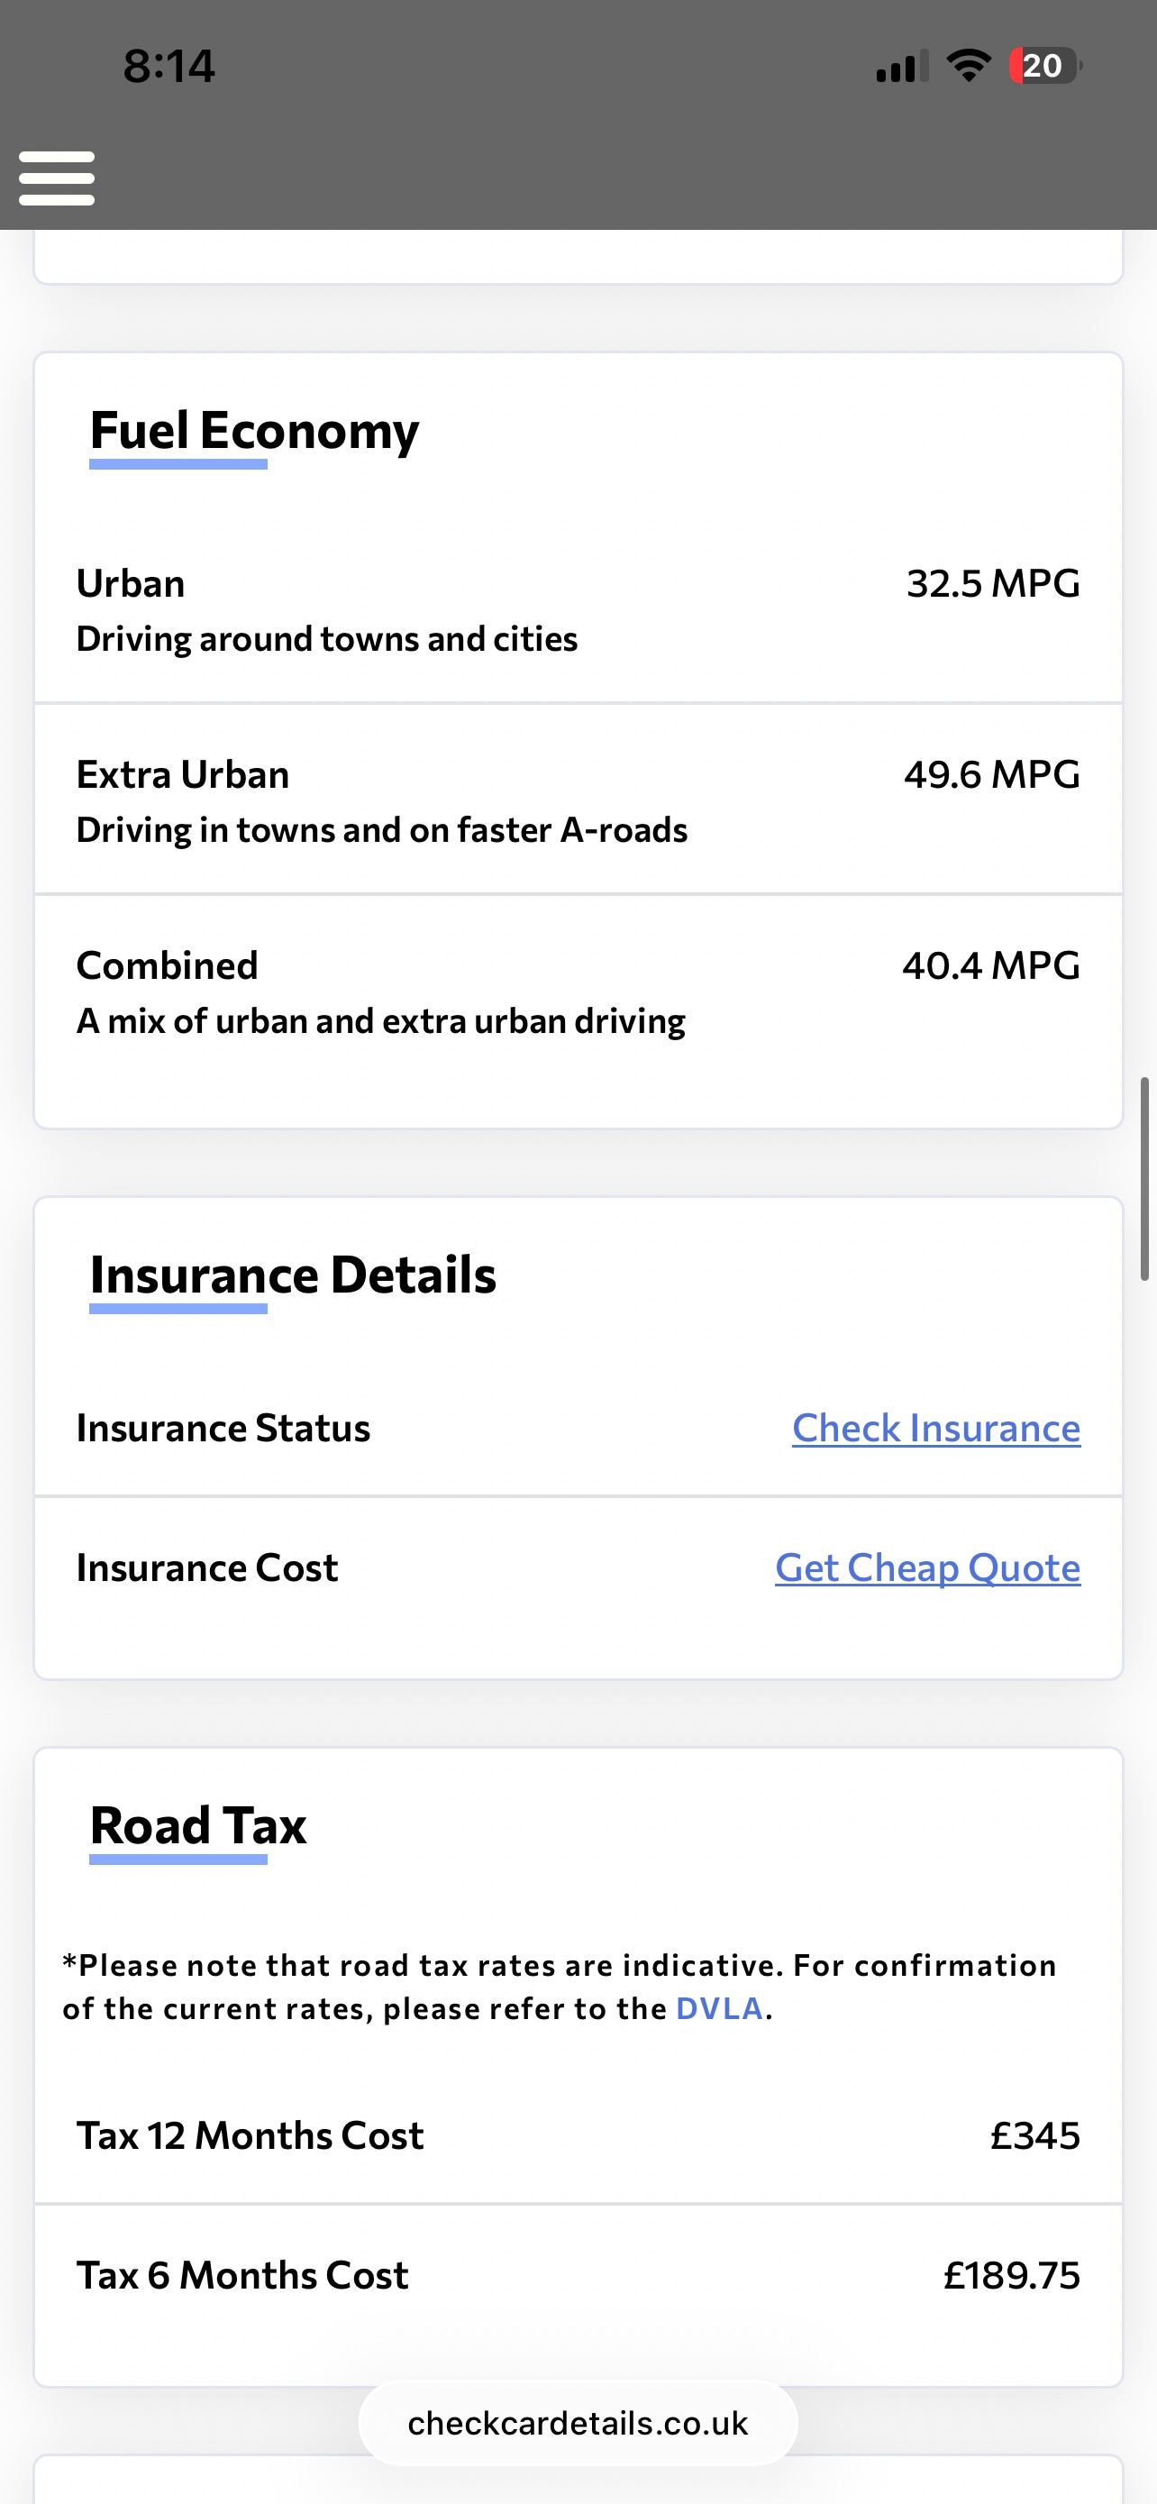Select the Urban fuel economy row

pos(578,609)
